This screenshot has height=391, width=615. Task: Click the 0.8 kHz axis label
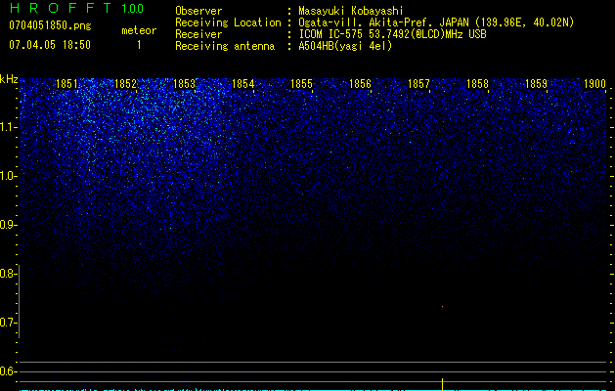point(8,274)
